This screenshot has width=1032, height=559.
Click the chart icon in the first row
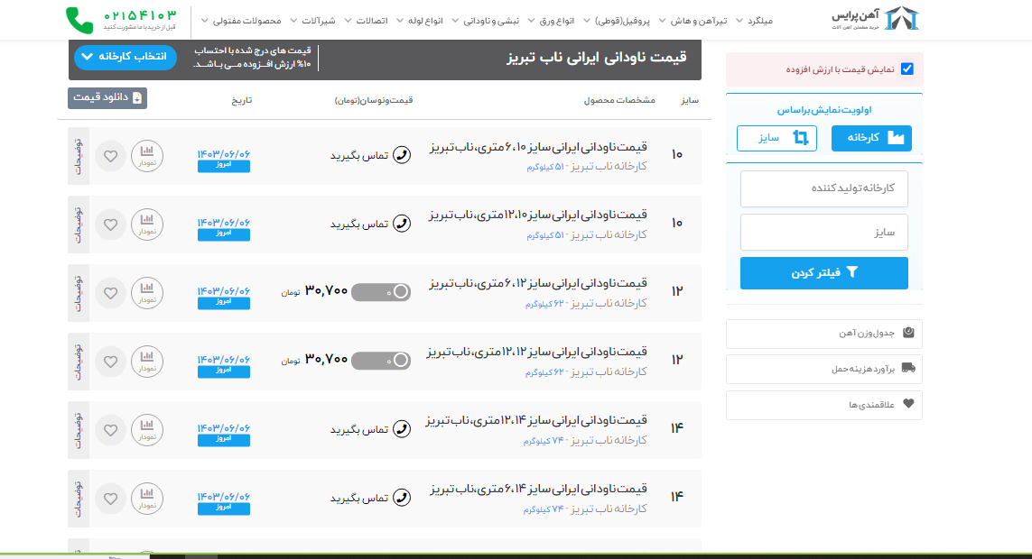[x=147, y=155]
